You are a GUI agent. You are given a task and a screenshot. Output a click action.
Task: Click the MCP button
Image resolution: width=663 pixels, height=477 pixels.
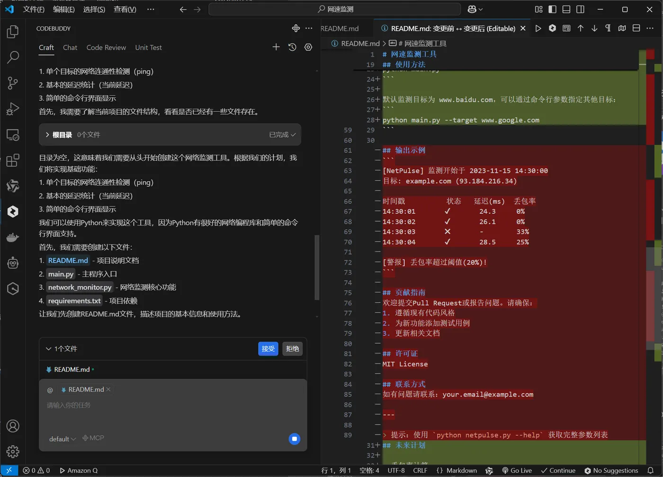point(93,438)
